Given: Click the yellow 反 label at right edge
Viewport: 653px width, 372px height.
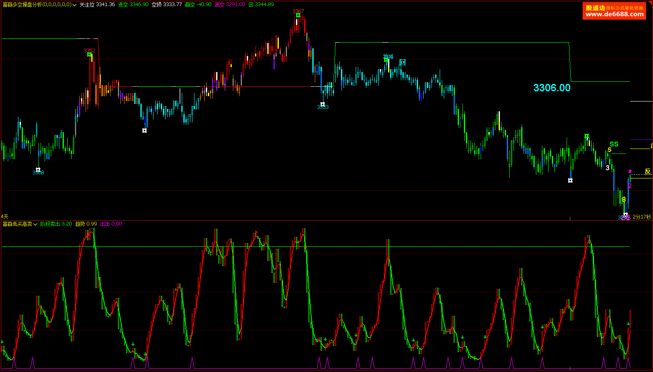Looking at the screenshot, I should pyautogui.click(x=647, y=171).
